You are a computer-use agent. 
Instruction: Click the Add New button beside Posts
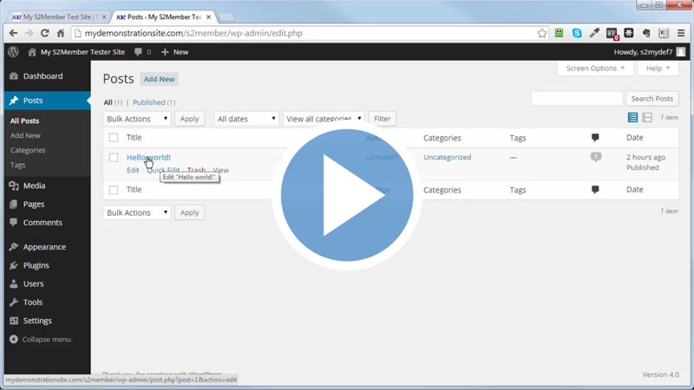coord(159,79)
